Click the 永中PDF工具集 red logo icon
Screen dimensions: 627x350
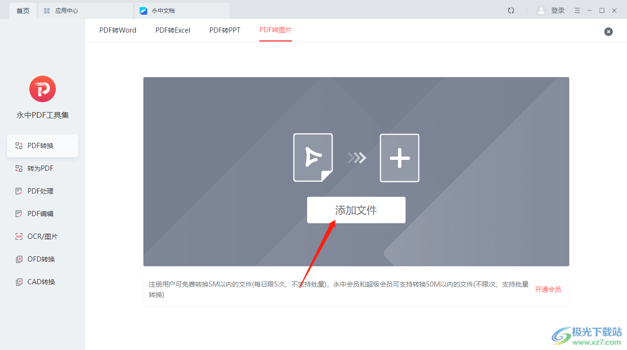coord(43,89)
